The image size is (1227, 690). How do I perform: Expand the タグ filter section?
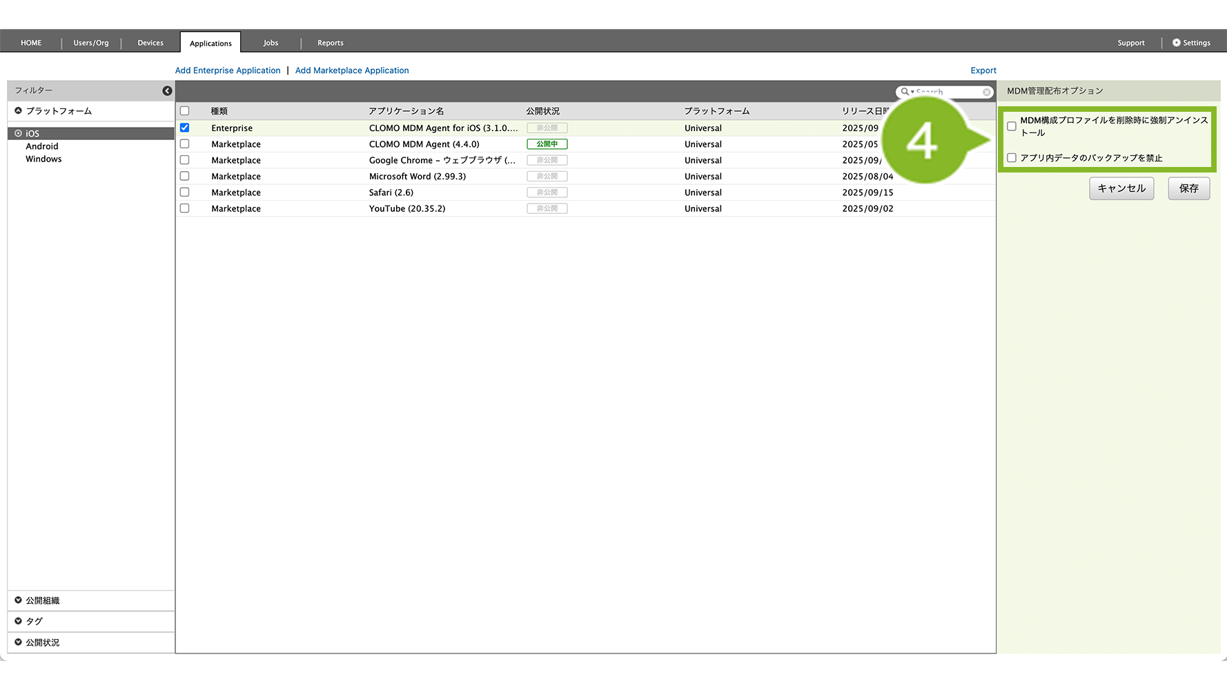34,622
